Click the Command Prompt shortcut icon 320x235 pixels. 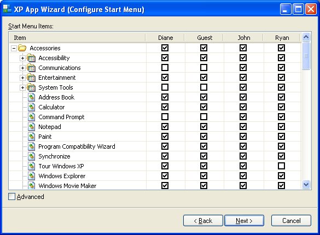31,117
